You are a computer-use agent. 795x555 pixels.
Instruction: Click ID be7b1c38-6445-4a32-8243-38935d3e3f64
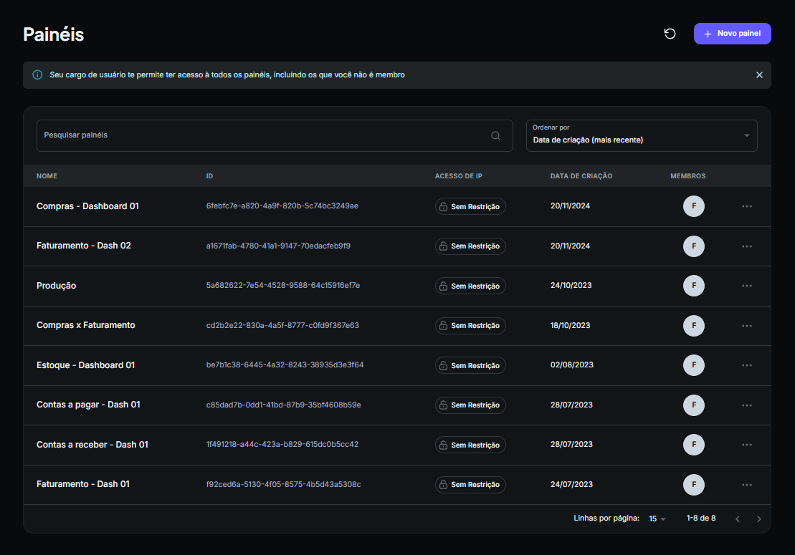tap(285, 365)
